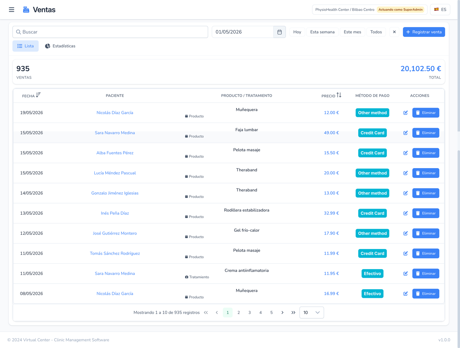Click Efectivo badge on Crema antiinflamatoria row

372,274
